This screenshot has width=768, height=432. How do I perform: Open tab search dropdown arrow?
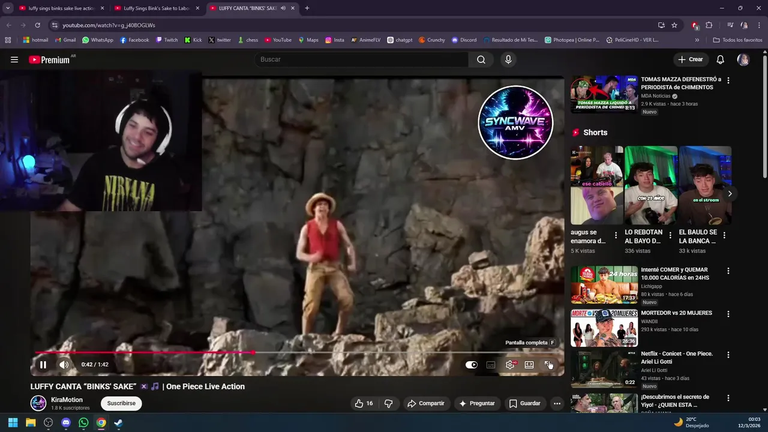click(x=8, y=8)
